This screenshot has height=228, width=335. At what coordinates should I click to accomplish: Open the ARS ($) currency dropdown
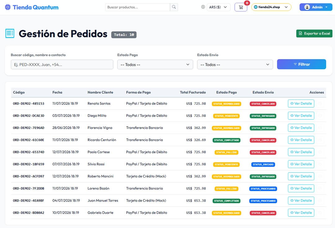218,7
